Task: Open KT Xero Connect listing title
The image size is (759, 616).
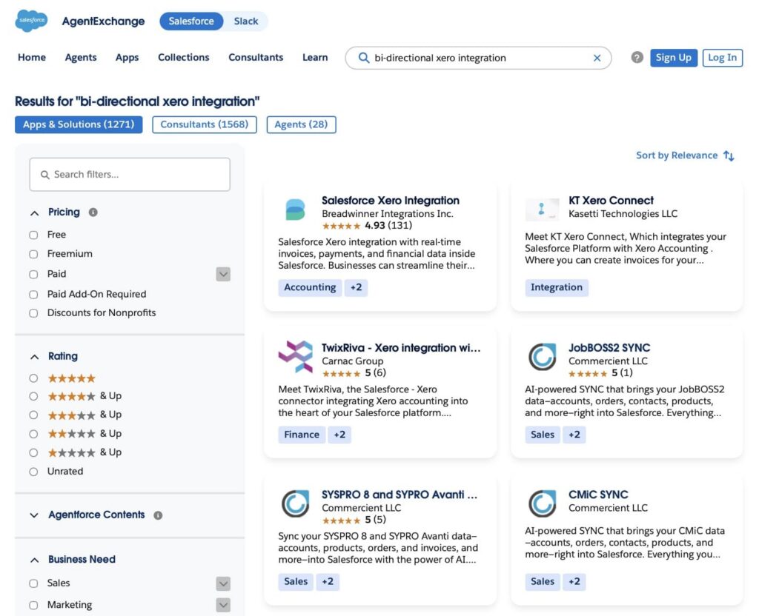Action: click(x=611, y=201)
